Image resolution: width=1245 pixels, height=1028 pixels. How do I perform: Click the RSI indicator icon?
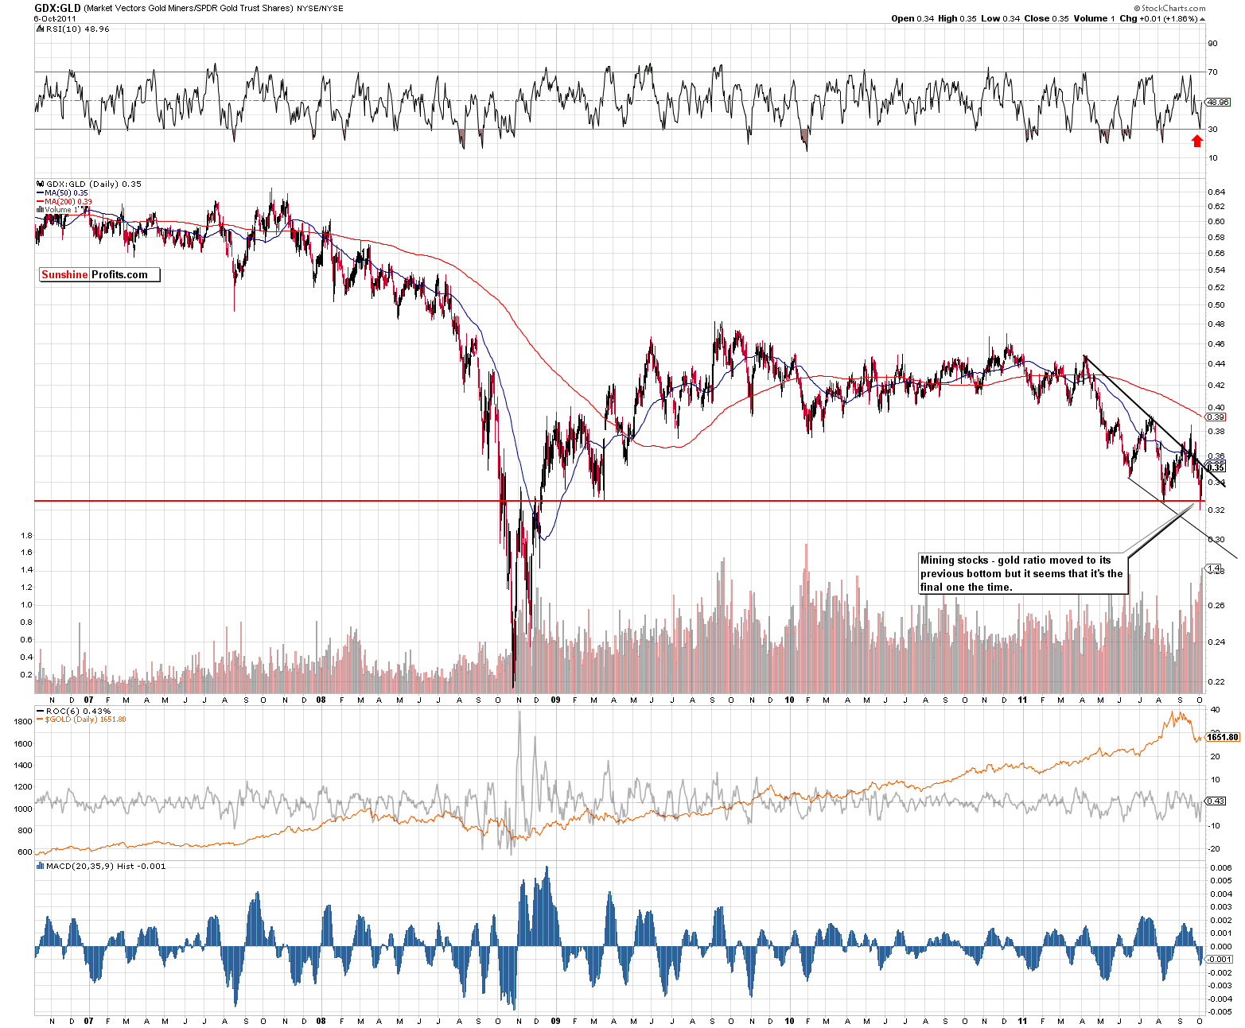click(x=39, y=29)
